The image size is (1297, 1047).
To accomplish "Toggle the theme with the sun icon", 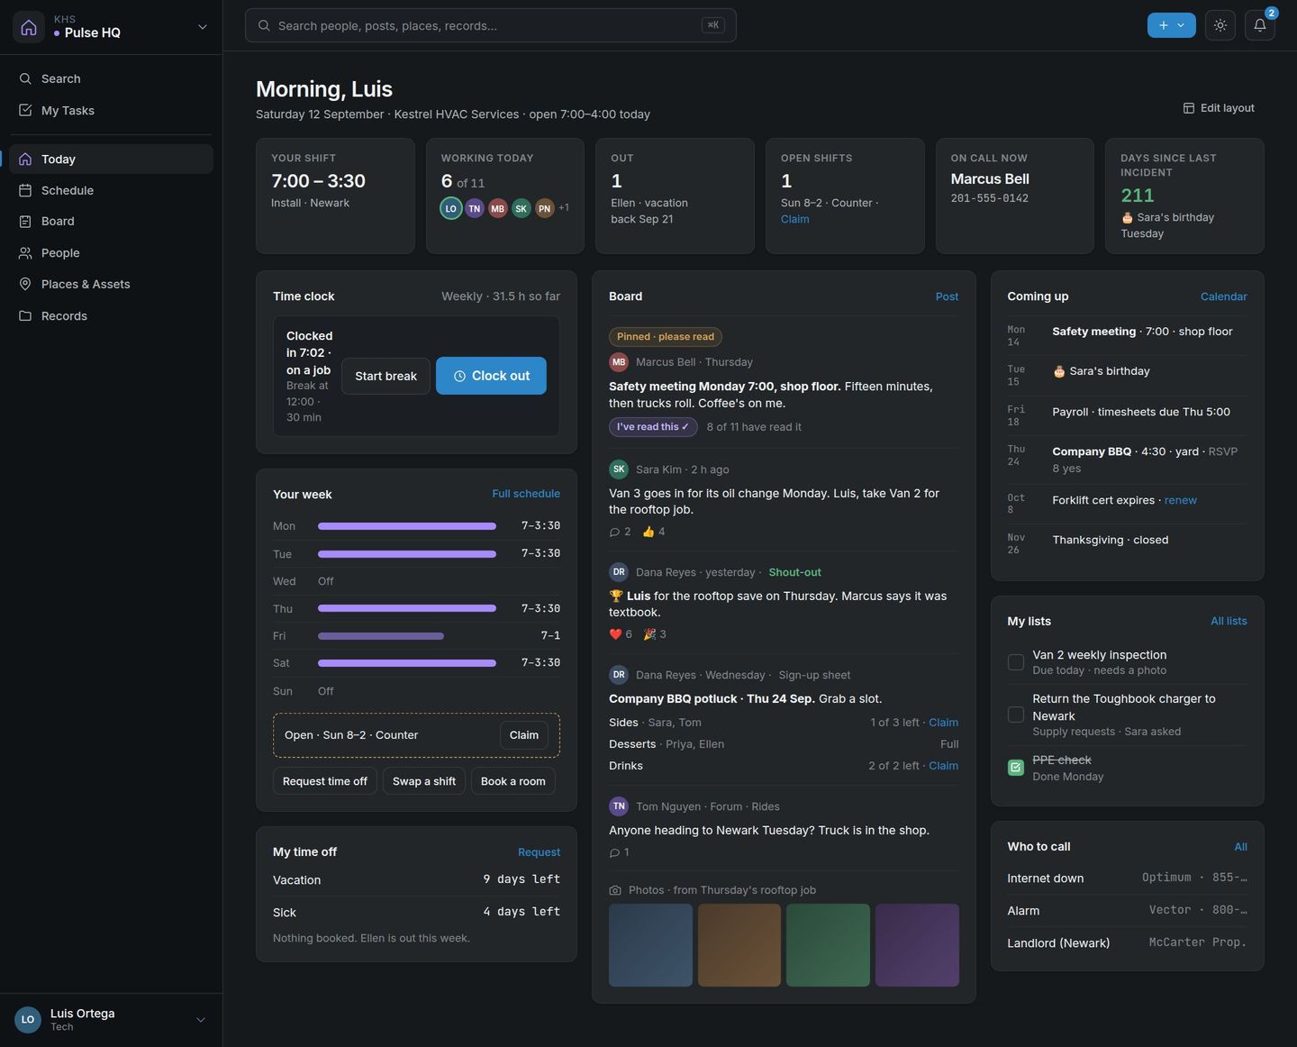I will tap(1220, 25).
